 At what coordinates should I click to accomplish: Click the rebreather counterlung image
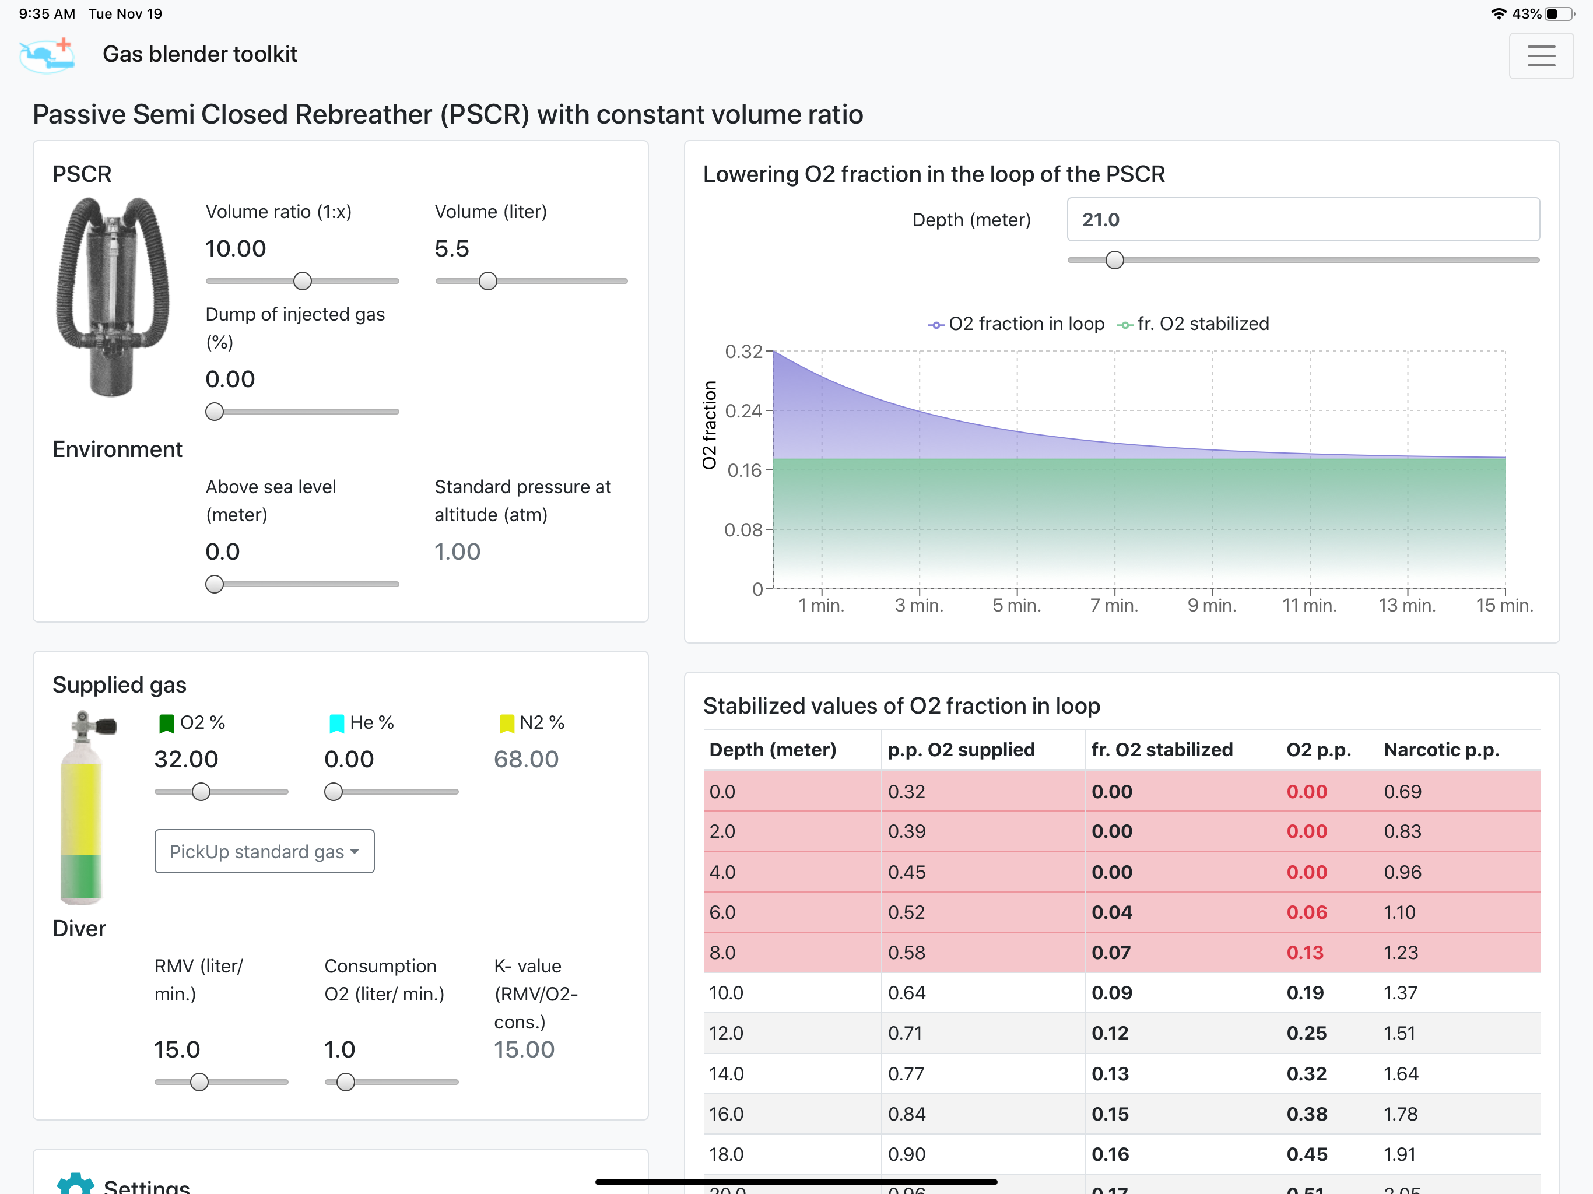113,297
